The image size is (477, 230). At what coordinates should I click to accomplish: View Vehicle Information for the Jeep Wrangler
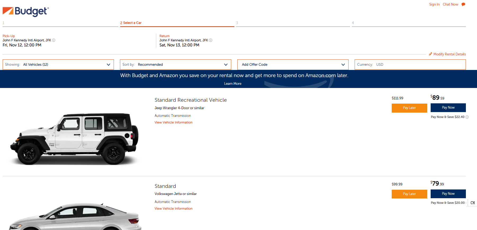(173, 122)
